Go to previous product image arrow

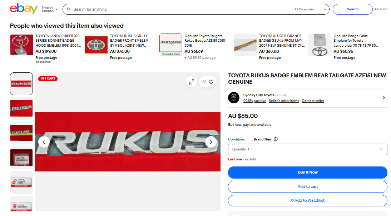(x=44, y=142)
